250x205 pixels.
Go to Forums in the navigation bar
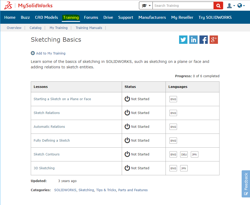(91, 17)
